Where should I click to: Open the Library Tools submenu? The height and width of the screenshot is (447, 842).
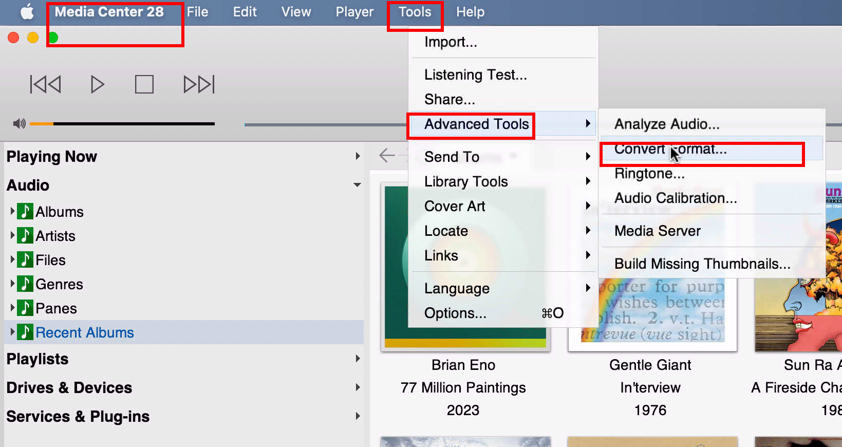tap(503, 181)
